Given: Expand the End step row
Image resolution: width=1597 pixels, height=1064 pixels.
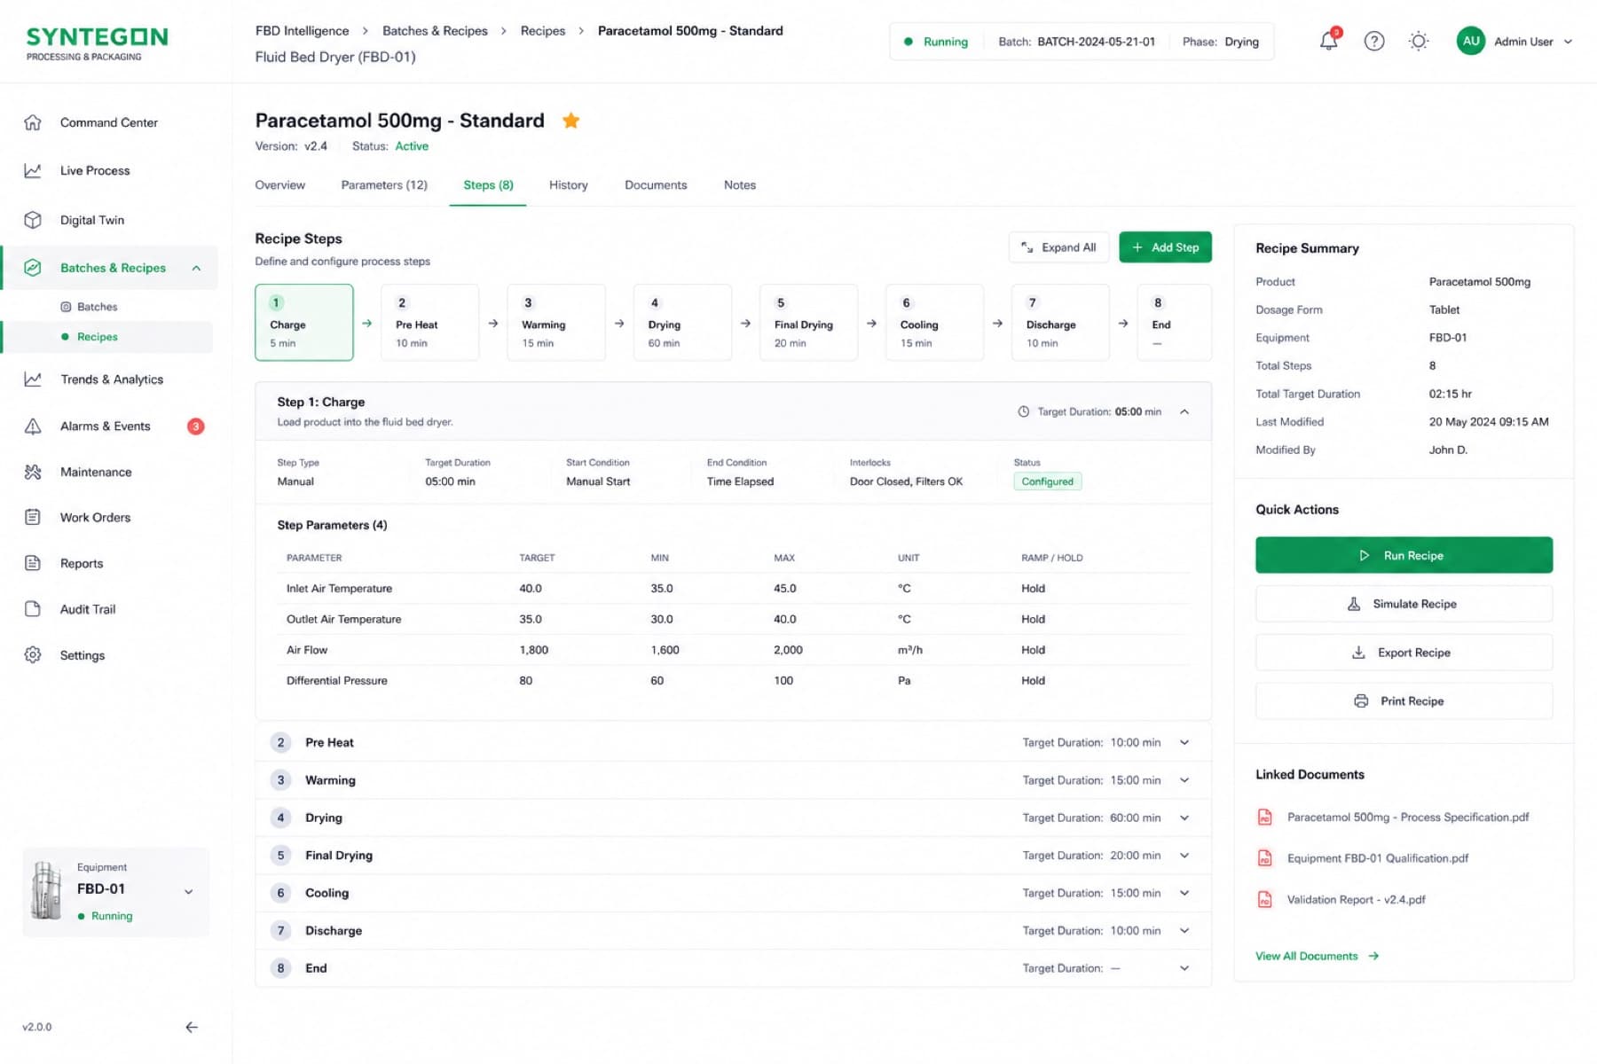Looking at the screenshot, I should pos(733,968).
